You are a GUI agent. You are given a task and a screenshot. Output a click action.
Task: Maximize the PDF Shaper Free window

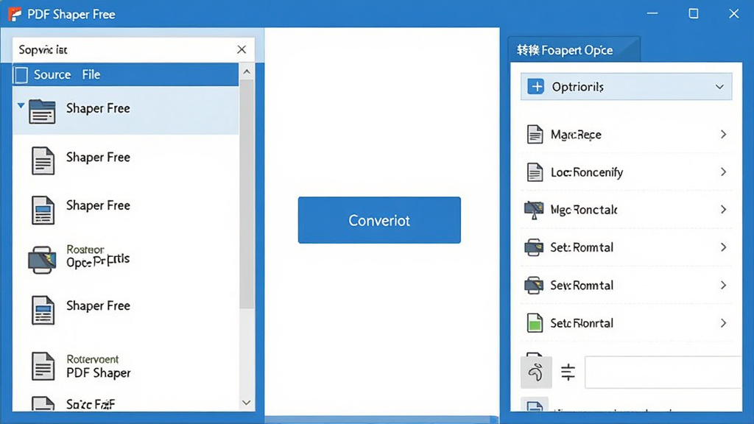click(694, 13)
